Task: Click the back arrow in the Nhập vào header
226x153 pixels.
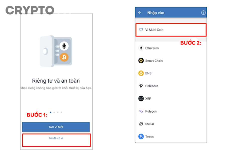Action: (140, 13)
